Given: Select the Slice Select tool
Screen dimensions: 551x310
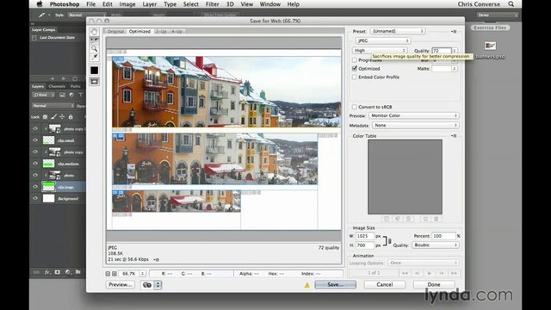Looking at the screenshot, I should point(94,40).
